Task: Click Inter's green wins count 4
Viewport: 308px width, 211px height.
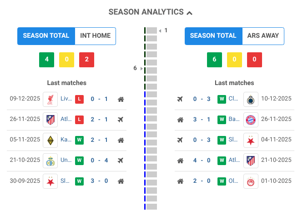Action: (46, 60)
